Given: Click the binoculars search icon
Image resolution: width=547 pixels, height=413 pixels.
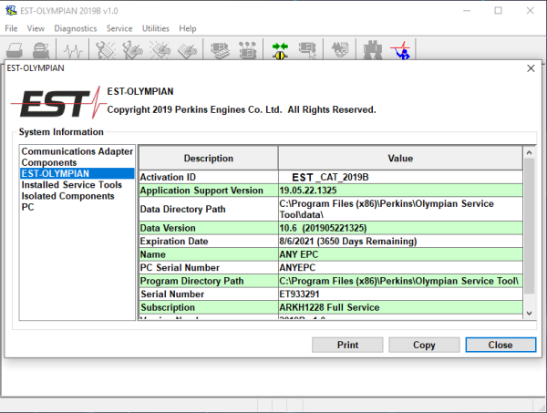Looking at the screenshot, I should 373,50.
